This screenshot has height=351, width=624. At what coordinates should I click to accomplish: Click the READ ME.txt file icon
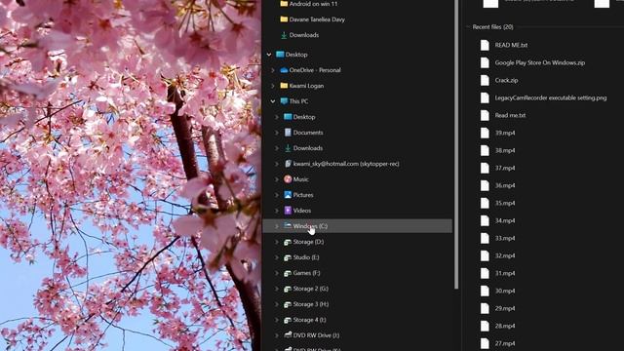pos(485,45)
